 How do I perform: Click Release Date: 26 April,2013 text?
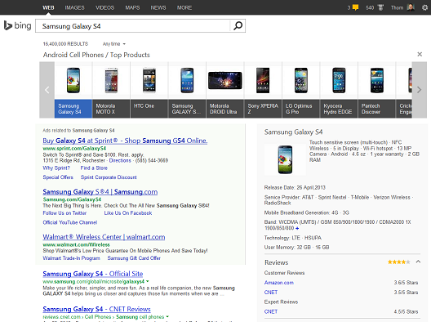(x=295, y=188)
